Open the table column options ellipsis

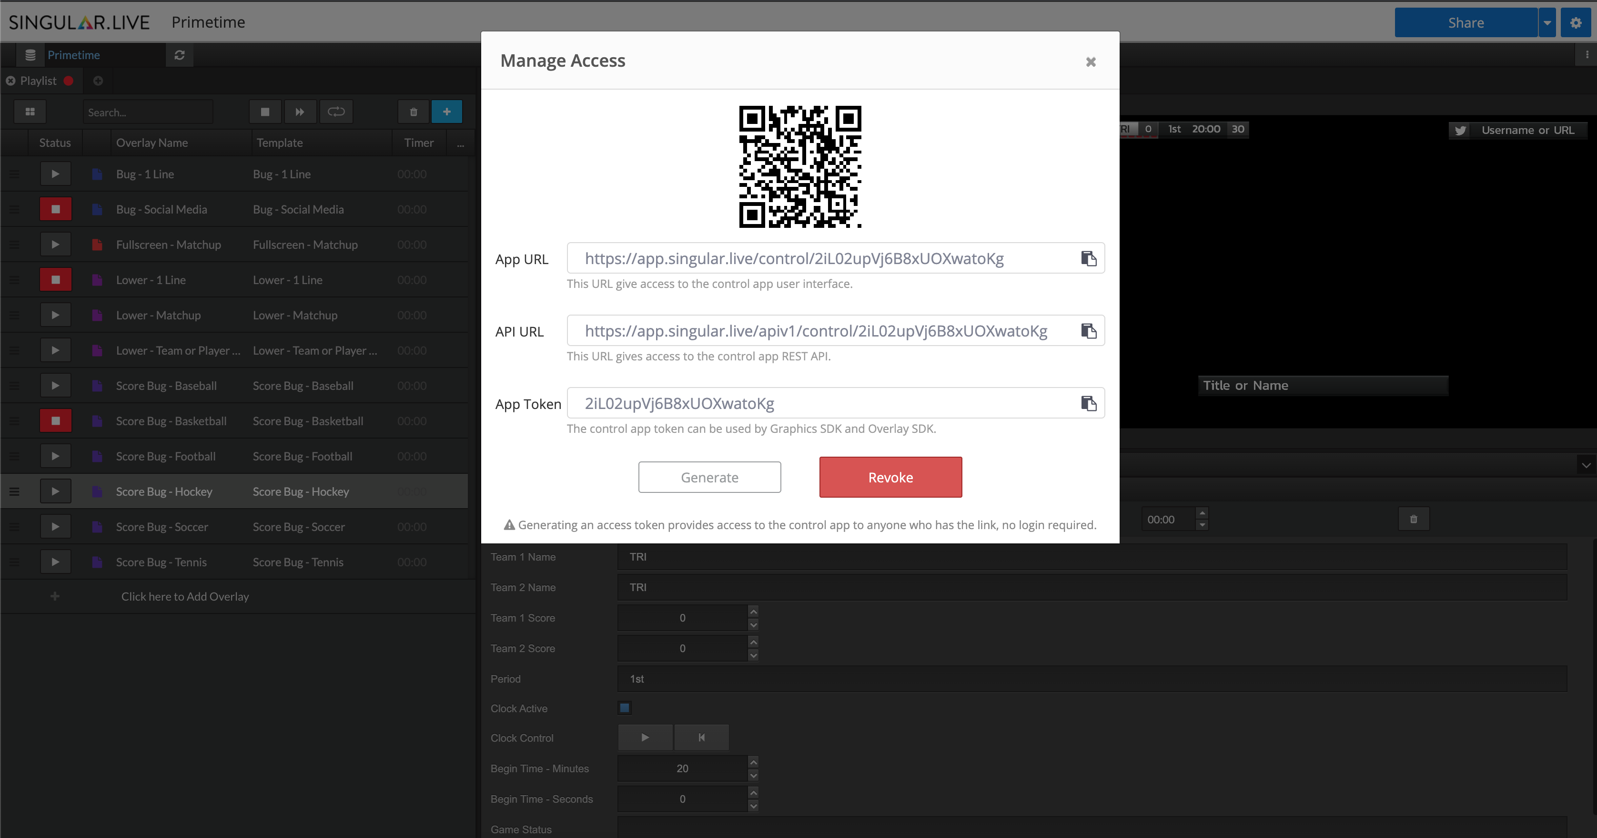460,144
